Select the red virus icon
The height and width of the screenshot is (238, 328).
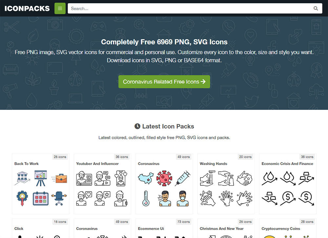[164, 178]
